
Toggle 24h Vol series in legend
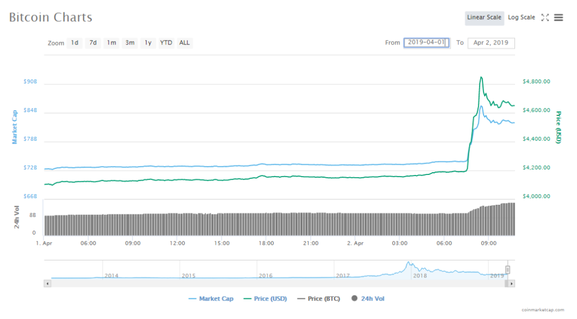[368, 299]
